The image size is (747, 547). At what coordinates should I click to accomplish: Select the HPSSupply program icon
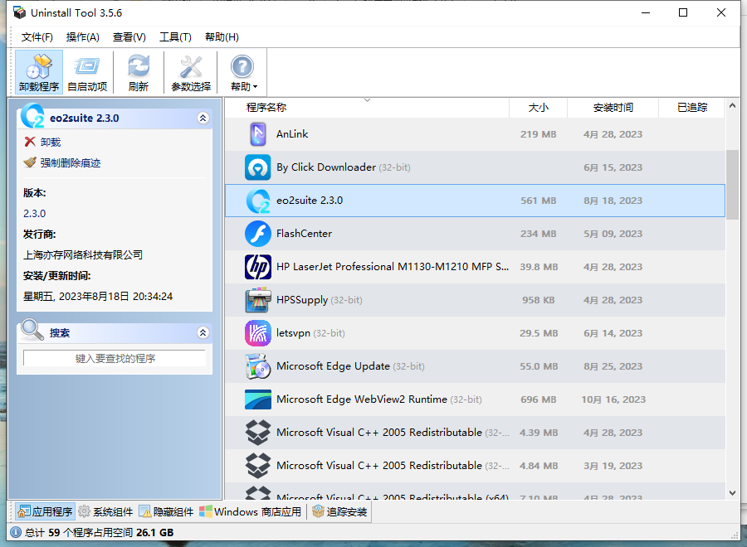(x=258, y=300)
